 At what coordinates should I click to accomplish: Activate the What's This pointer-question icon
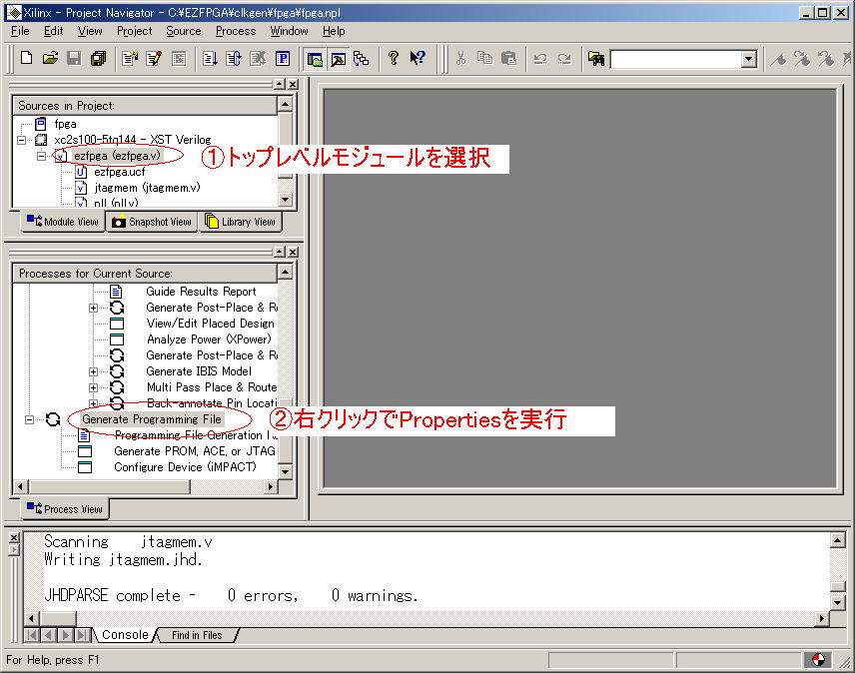(418, 58)
